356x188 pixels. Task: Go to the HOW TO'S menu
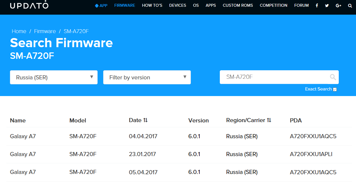152,6
